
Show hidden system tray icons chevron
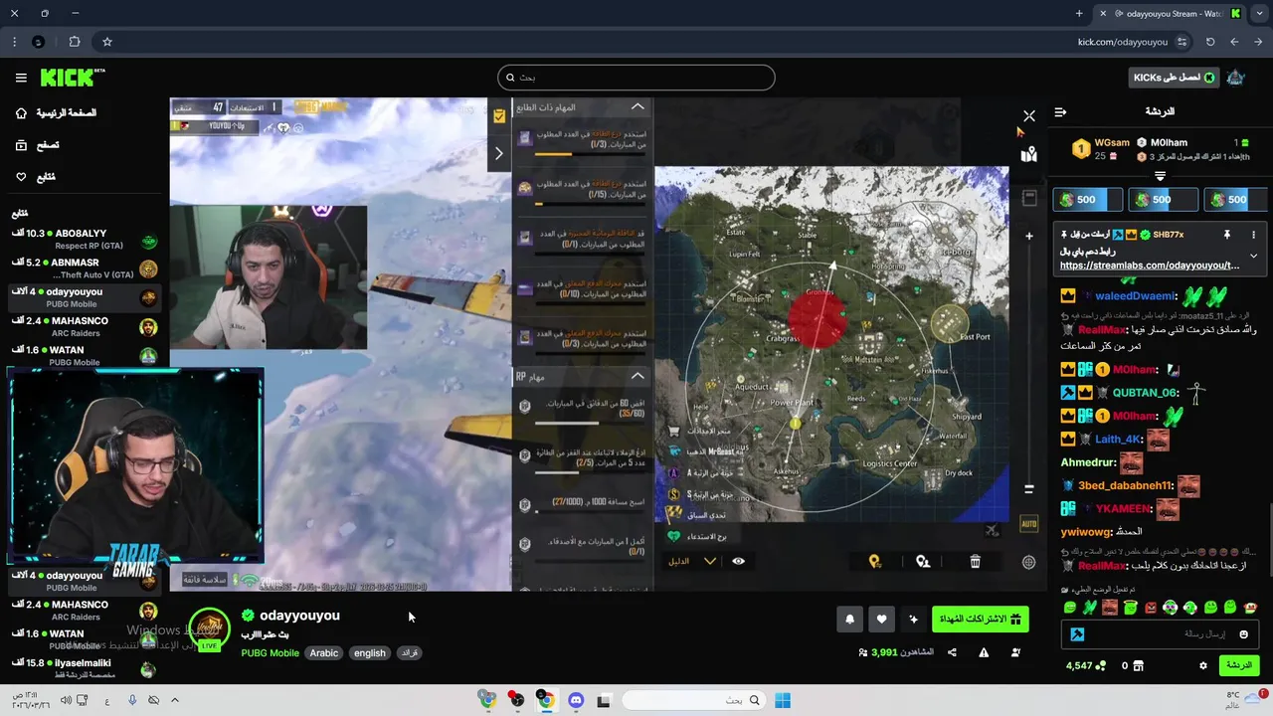click(175, 700)
